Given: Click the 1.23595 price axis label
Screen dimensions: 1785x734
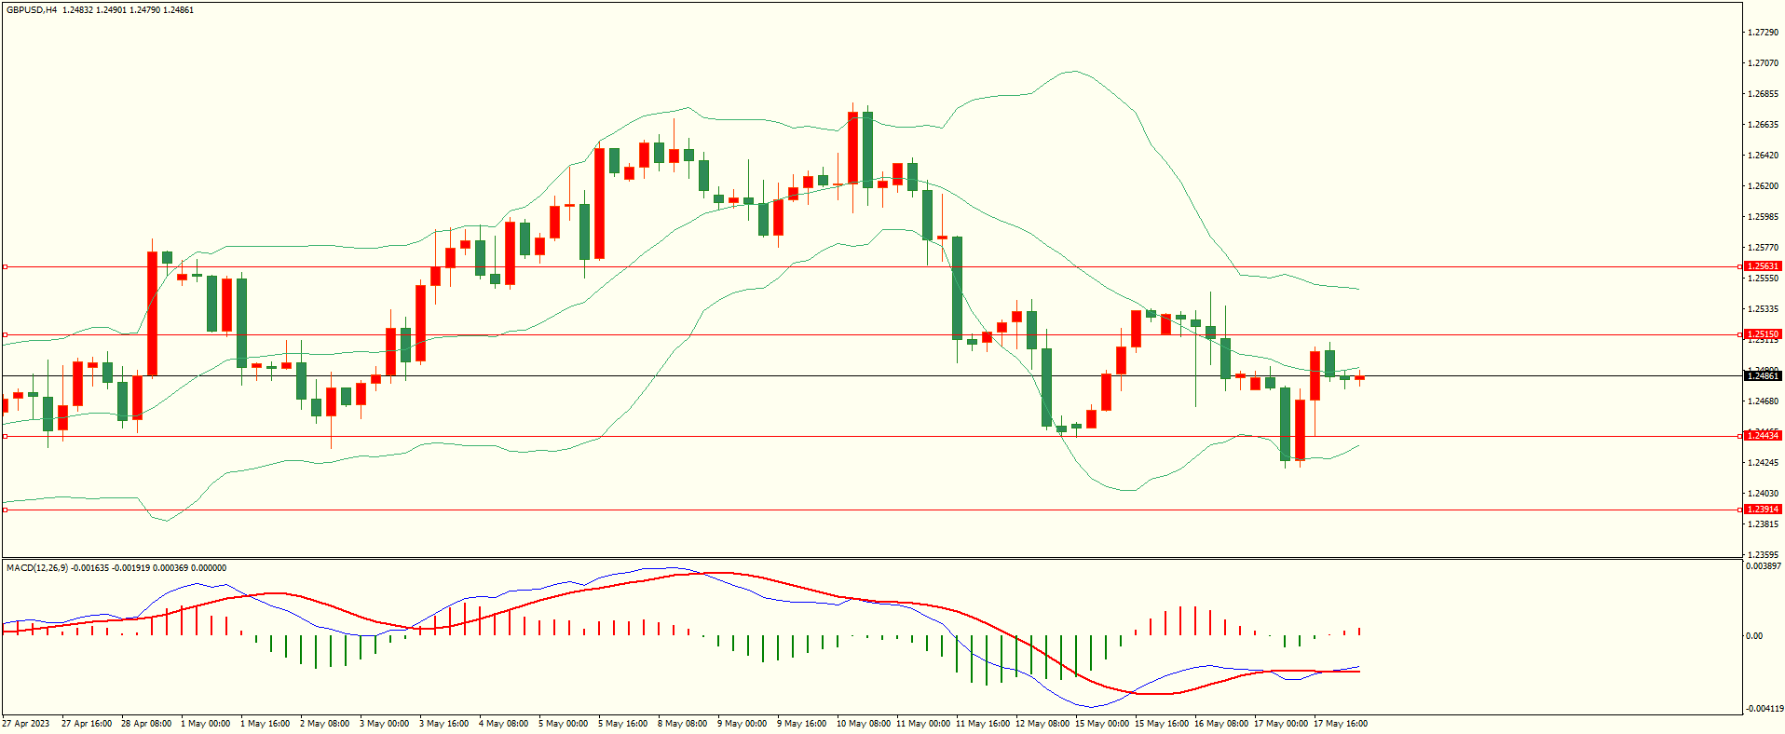Looking at the screenshot, I should tap(1763, 555).
